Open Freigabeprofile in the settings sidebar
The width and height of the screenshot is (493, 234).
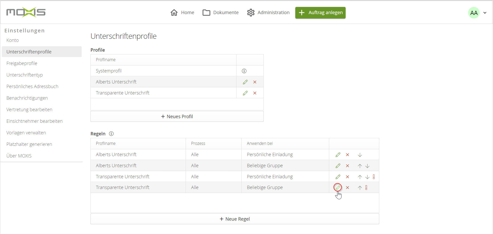22,63
